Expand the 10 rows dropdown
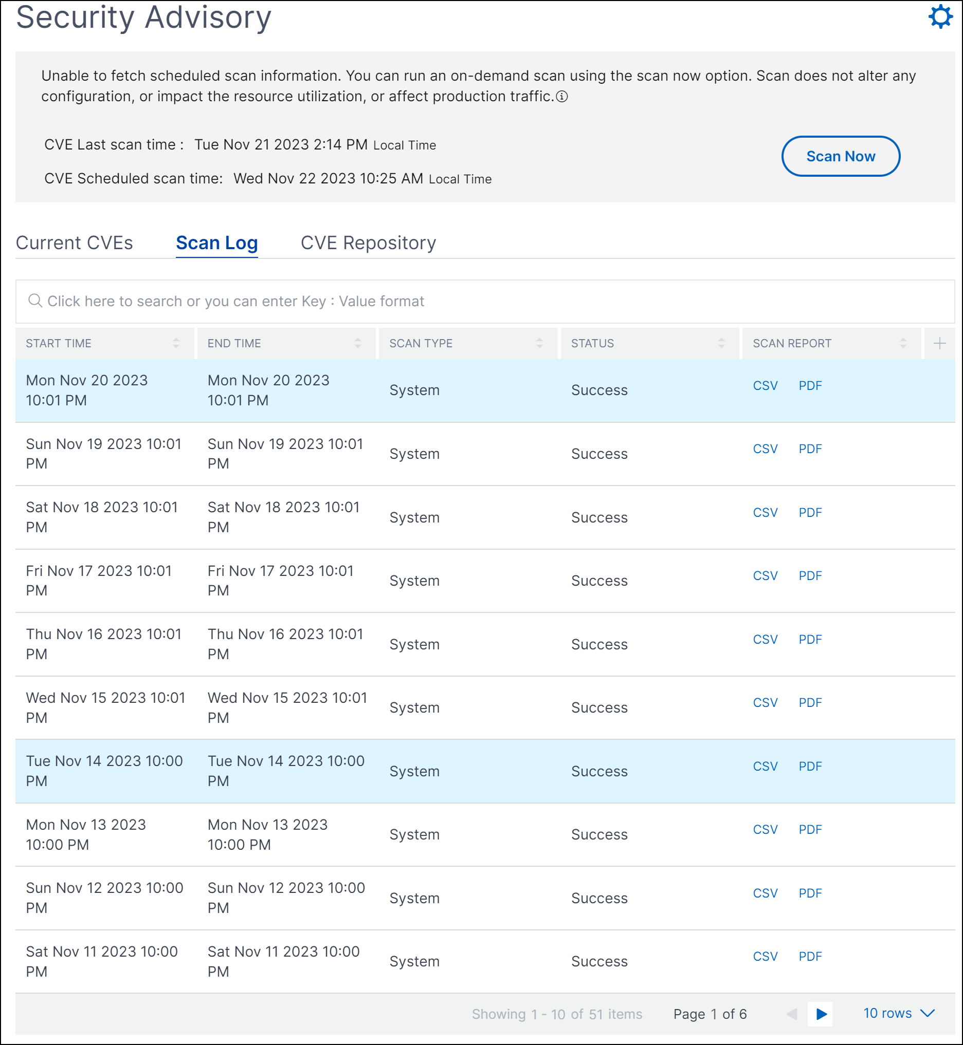963x1045 pixels. point(899,1013)
